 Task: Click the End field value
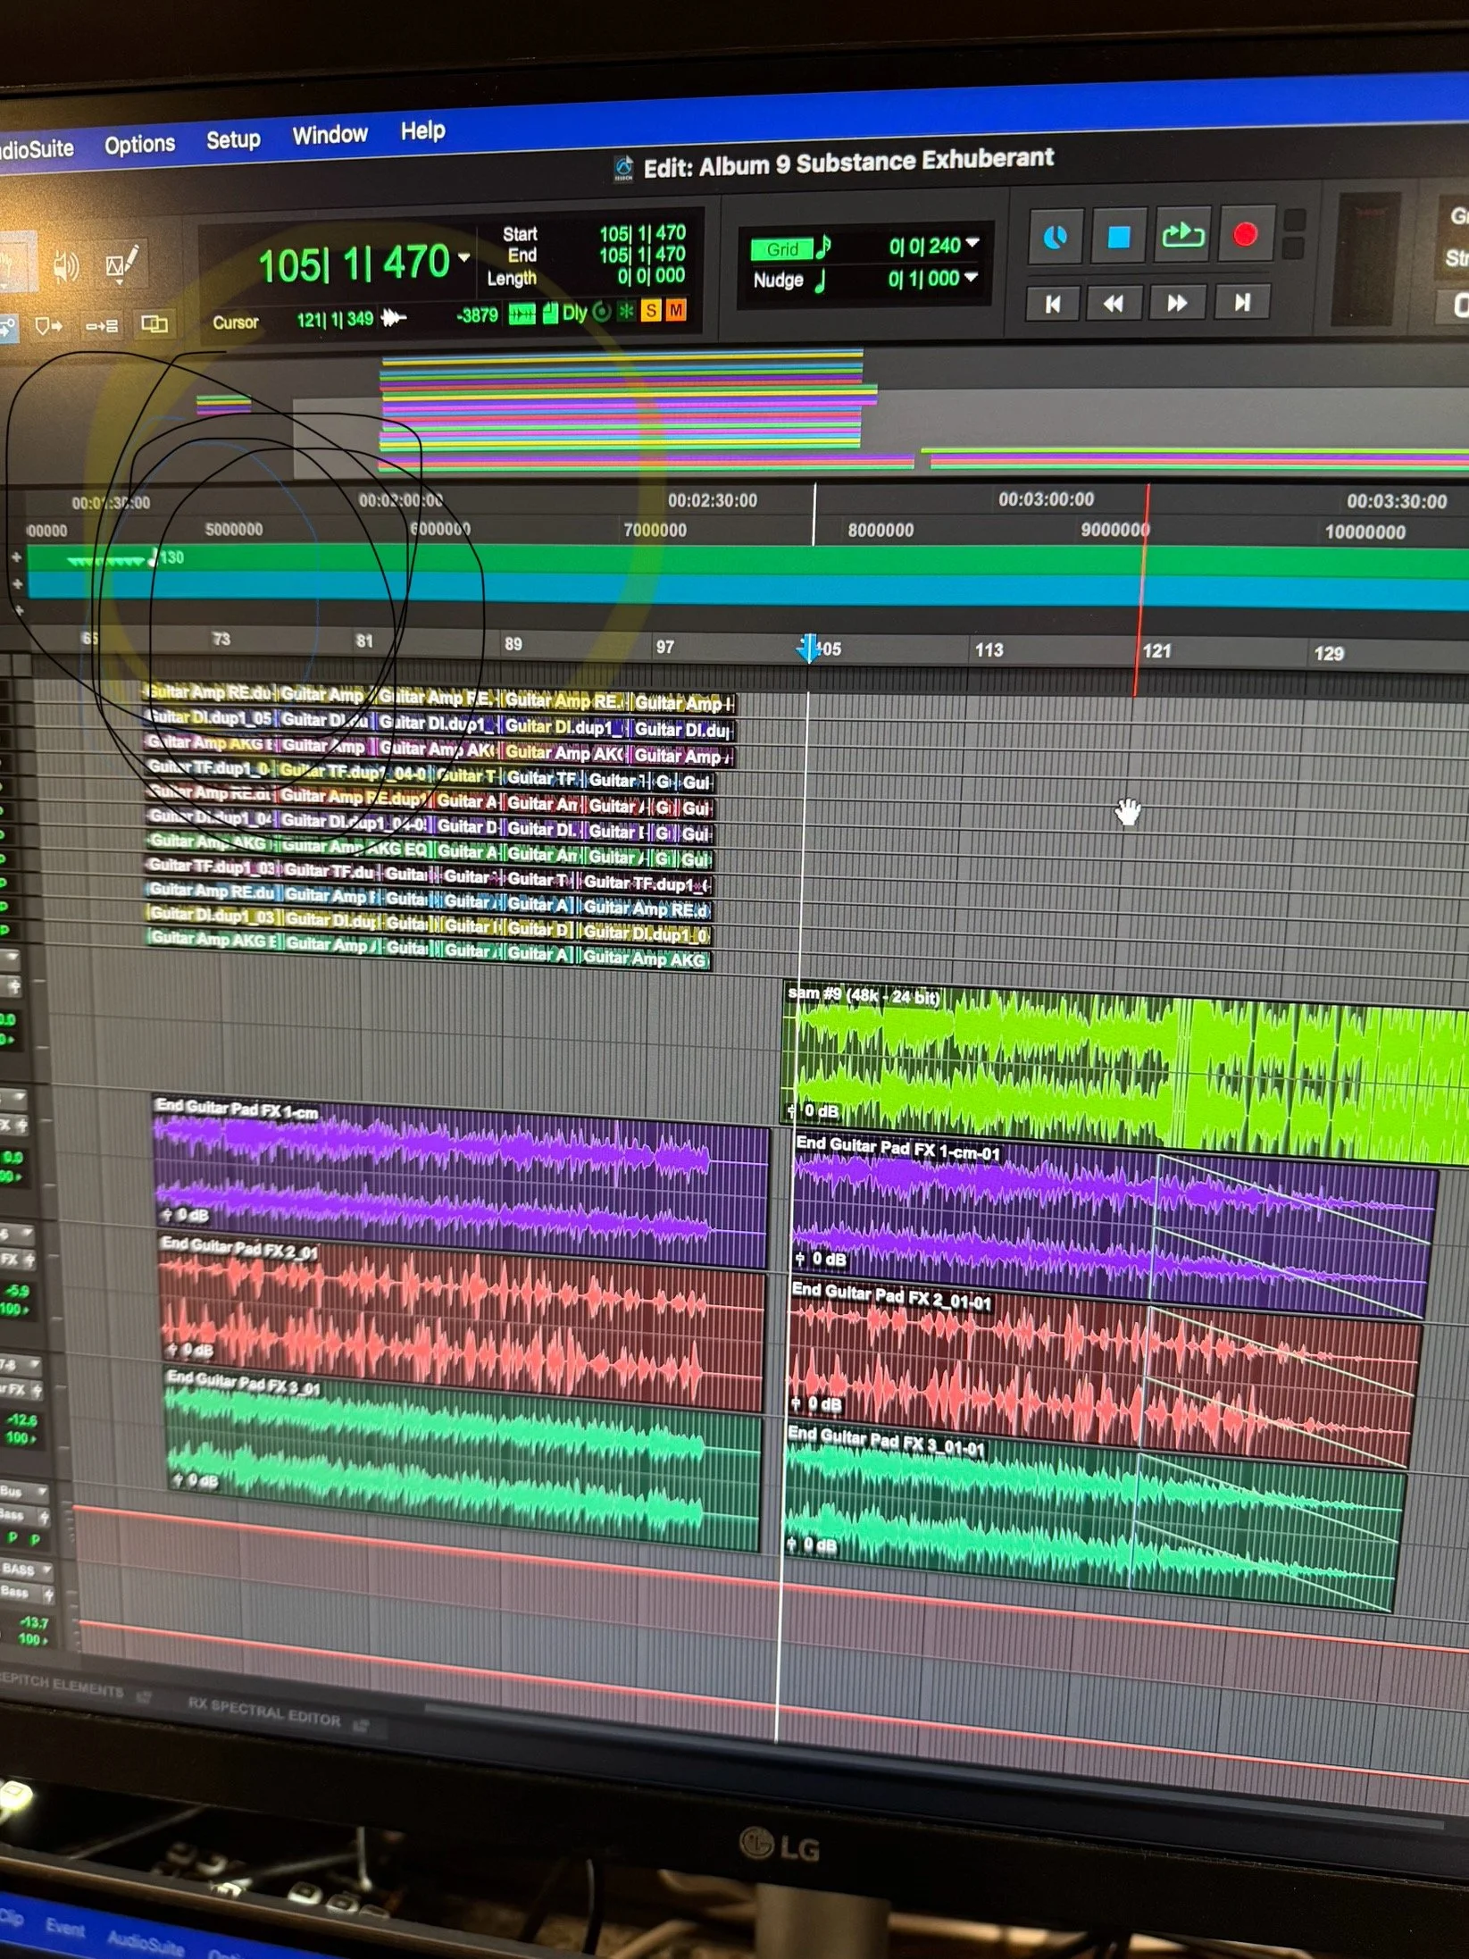642,255
